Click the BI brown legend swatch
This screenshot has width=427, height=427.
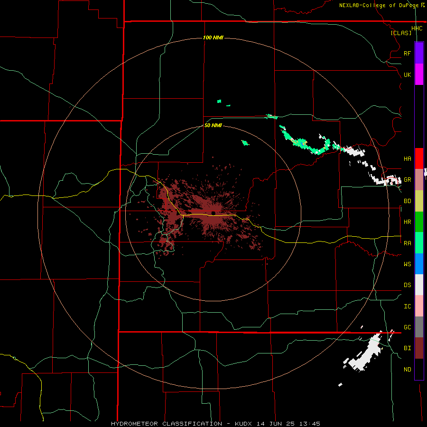click(419, 348)
